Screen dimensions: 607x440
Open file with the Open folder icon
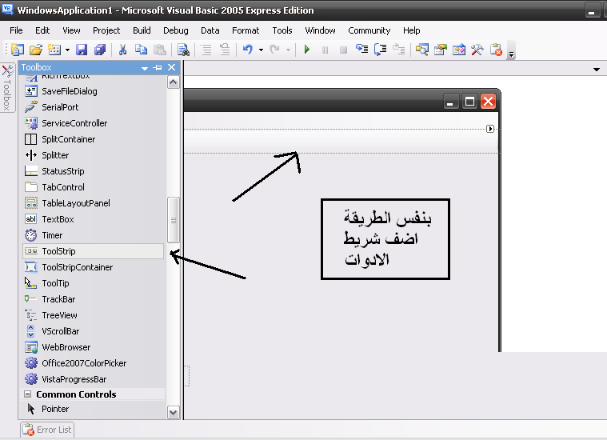[x=36, y=50]
